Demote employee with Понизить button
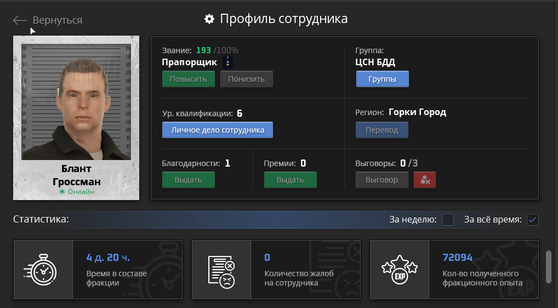 [x=246, y=79]
